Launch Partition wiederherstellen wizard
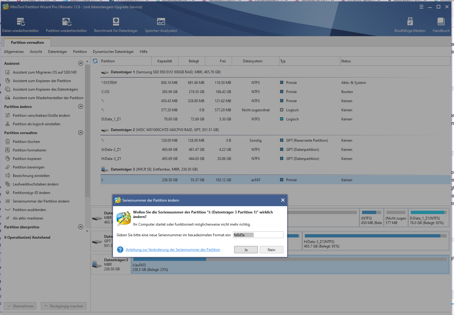 66,25
